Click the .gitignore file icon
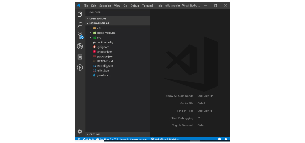Image resolution: width=305 pixels, height=143 pixels. [95, 47]
